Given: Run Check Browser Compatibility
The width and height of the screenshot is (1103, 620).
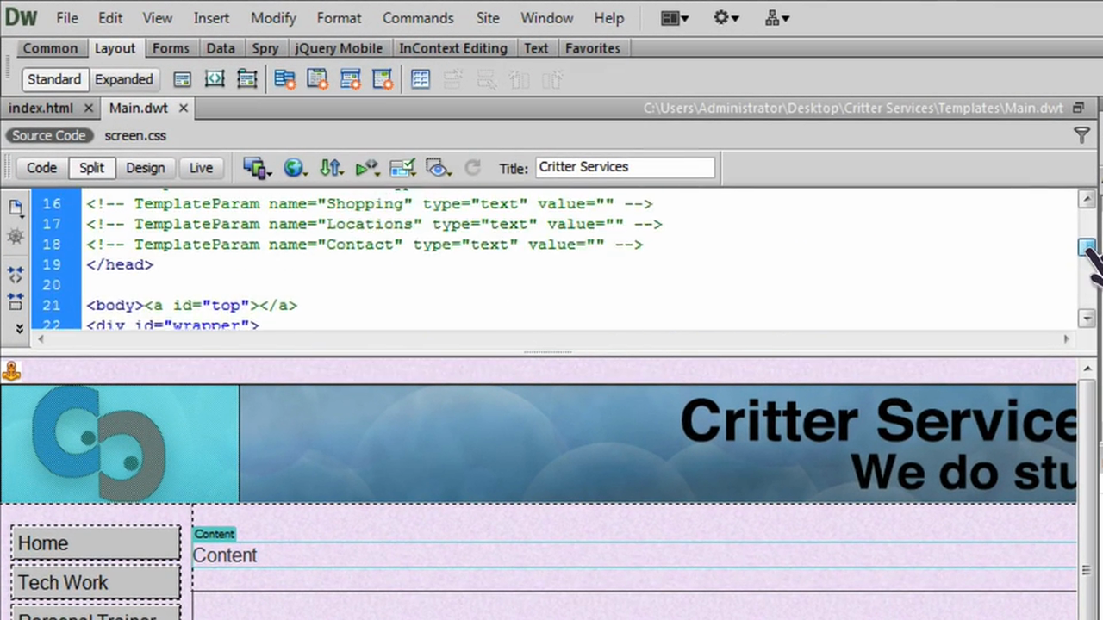Looking at the screenshot, I should [x=402, y=167].
